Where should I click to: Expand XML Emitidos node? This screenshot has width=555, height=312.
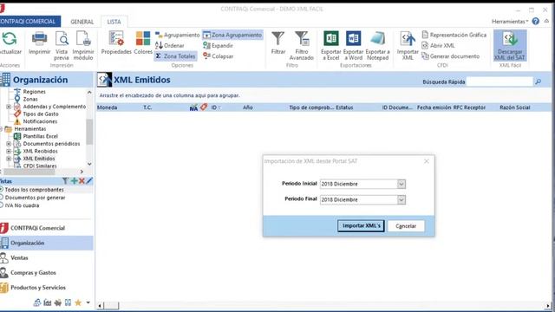point(9,159)
